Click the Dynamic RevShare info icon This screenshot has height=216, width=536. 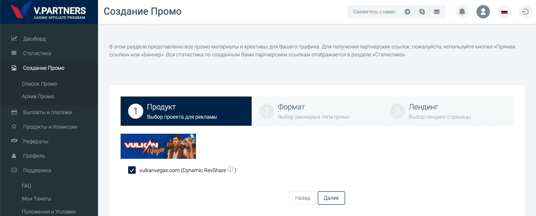230,170
